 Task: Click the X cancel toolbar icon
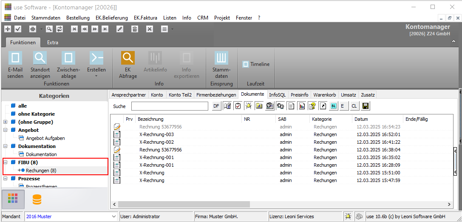(150, 29)
